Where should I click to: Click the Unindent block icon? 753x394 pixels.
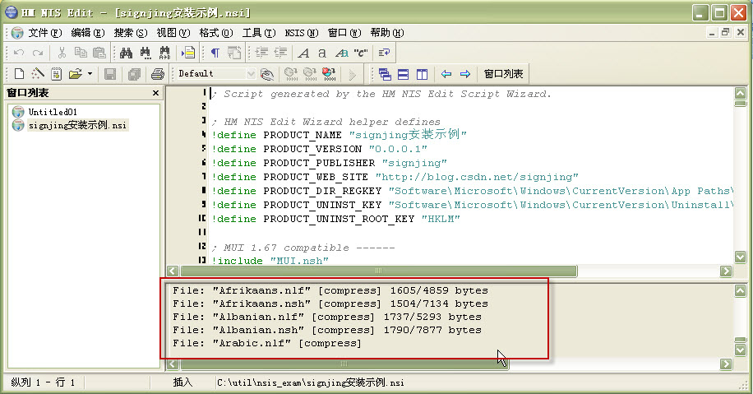280,53
